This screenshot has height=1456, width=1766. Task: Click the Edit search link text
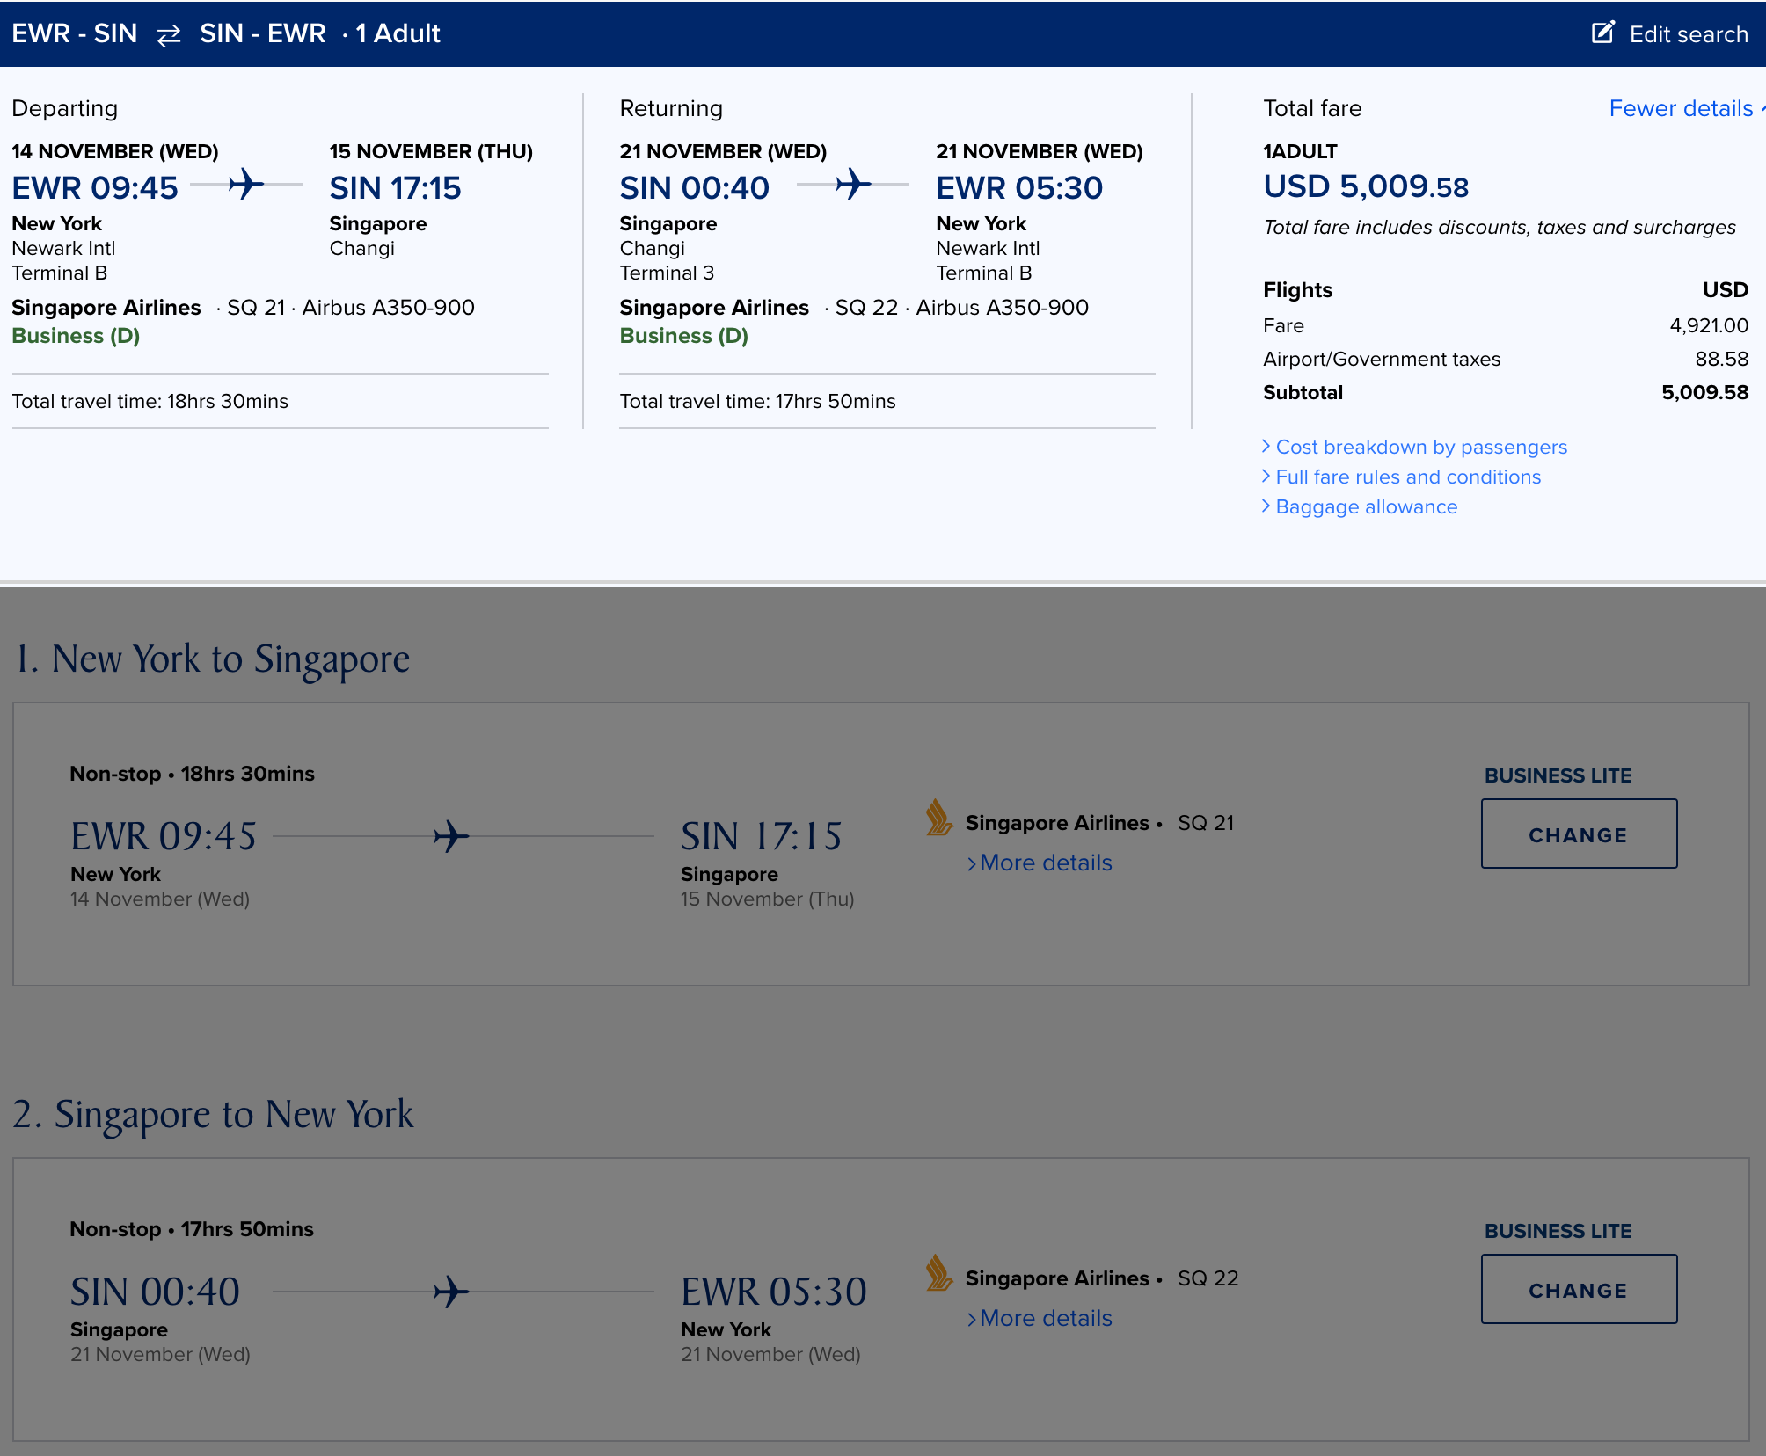(1688, 34)
